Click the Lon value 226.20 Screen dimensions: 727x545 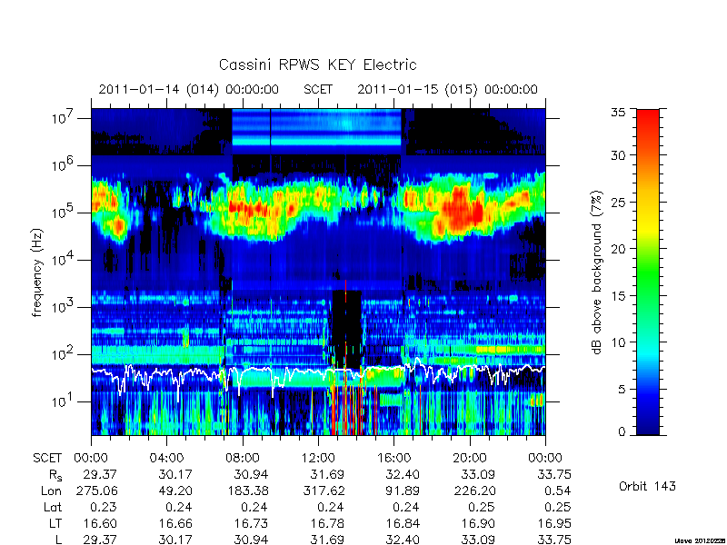474,490
